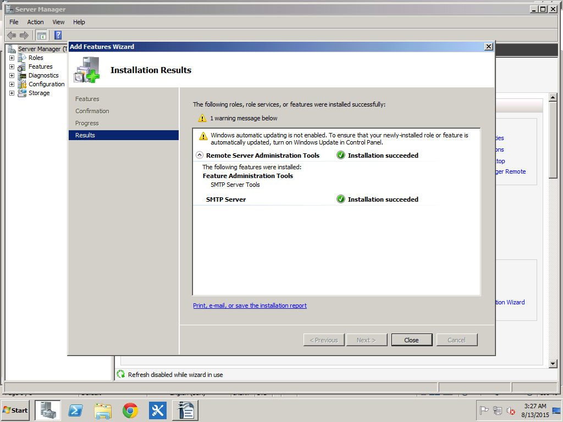Click green check next to Remote Server Administration Tools

[341, 155]
